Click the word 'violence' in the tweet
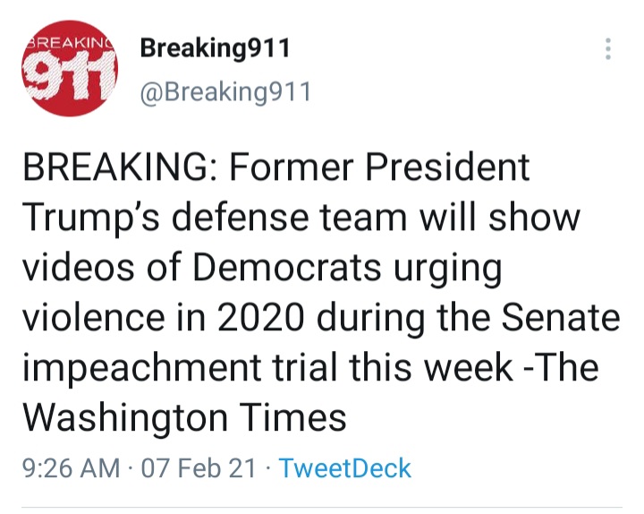The image size is (644, 514). pyautogui.click(x=94, y=318)
